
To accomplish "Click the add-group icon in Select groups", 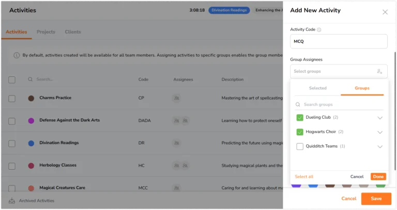I will 379,71.
